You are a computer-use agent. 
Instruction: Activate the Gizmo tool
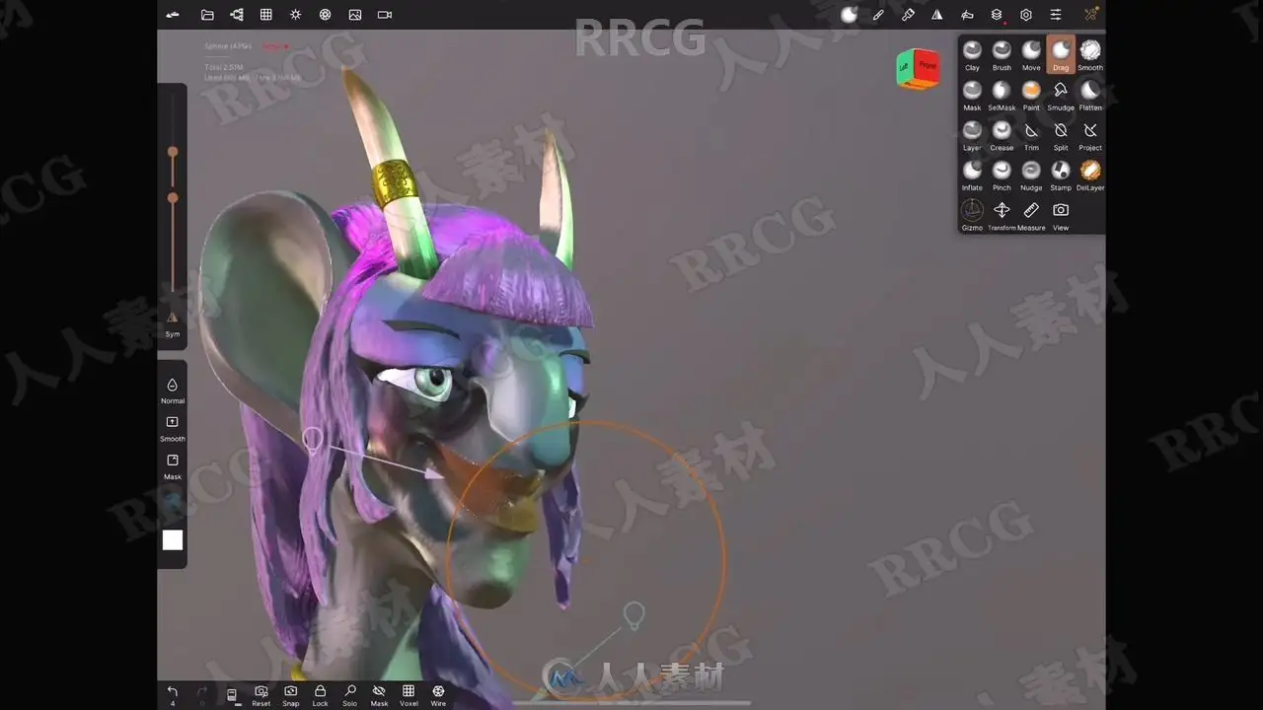pyautogui.click(x=972, y=215)
